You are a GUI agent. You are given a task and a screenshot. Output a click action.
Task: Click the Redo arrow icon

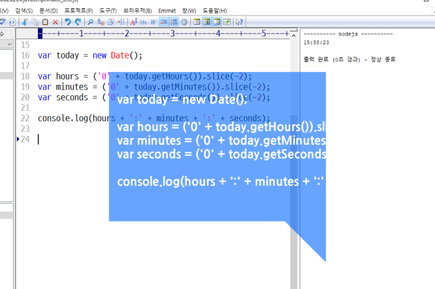(78, 22)
